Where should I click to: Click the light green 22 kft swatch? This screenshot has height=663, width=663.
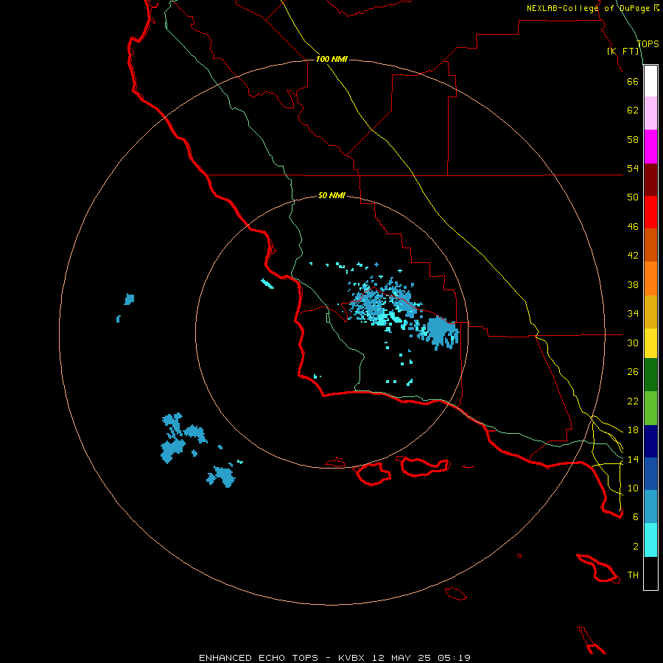[x=650, y=408]
